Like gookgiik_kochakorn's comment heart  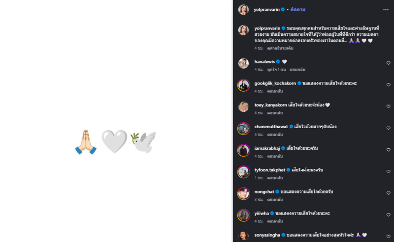tap(388, 84)
